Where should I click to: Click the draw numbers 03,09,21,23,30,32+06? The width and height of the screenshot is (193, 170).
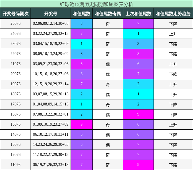(51, 64)
